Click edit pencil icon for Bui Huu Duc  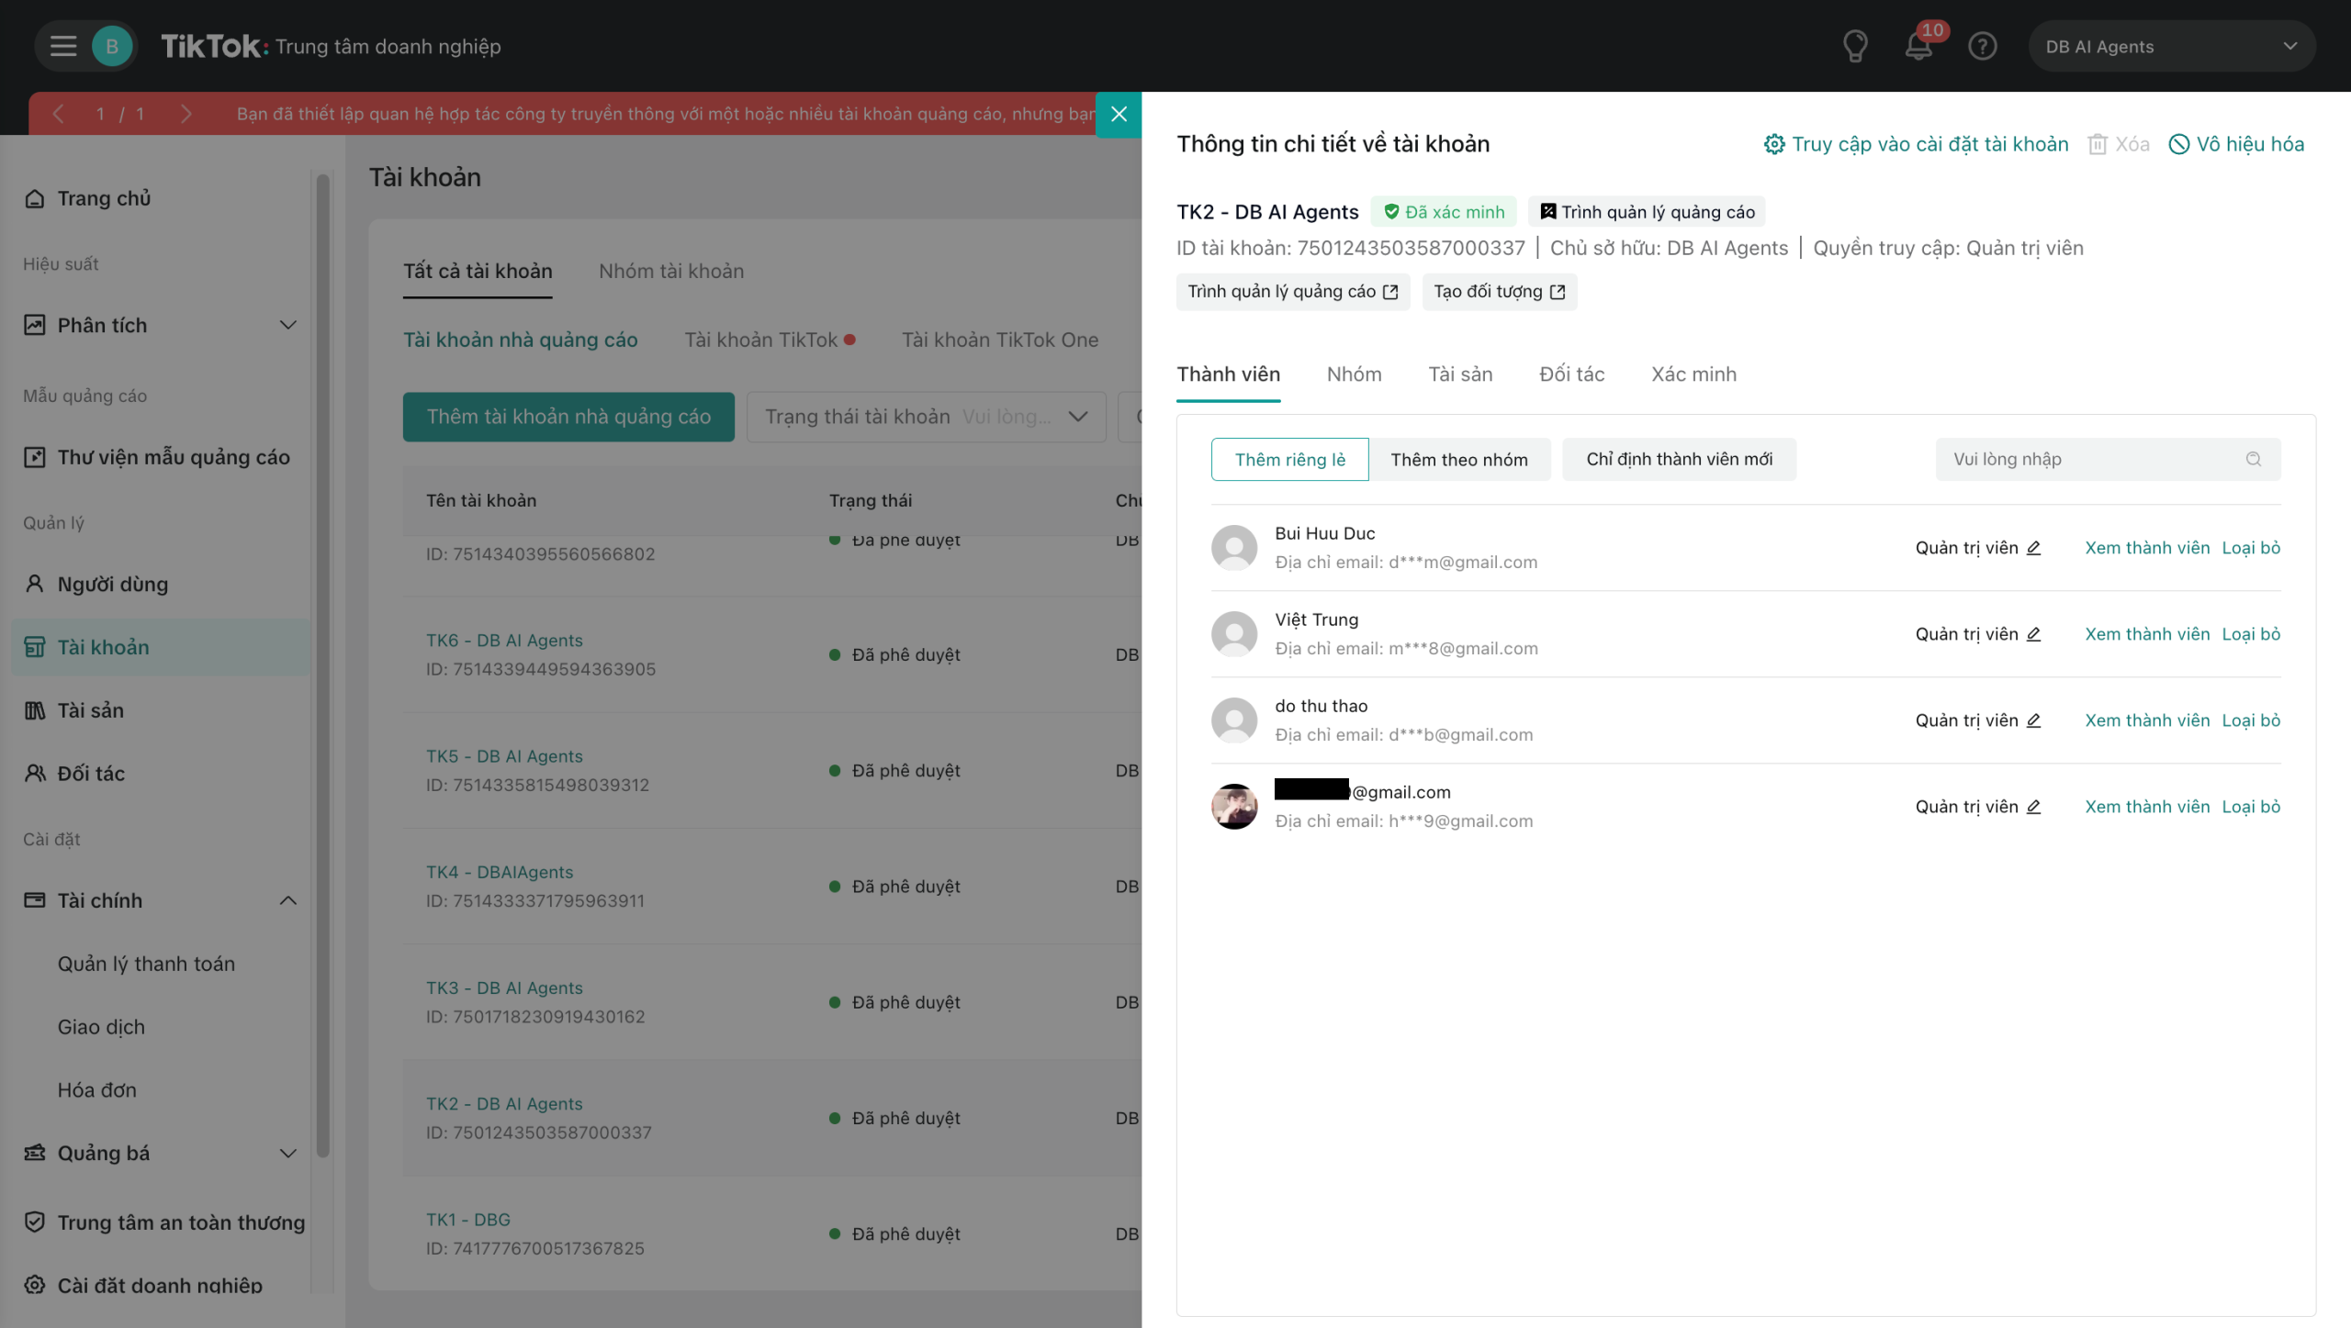coord(2033,548)
